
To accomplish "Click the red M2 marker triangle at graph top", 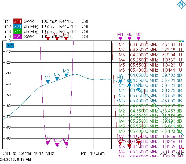I will (x=66, y=39).
